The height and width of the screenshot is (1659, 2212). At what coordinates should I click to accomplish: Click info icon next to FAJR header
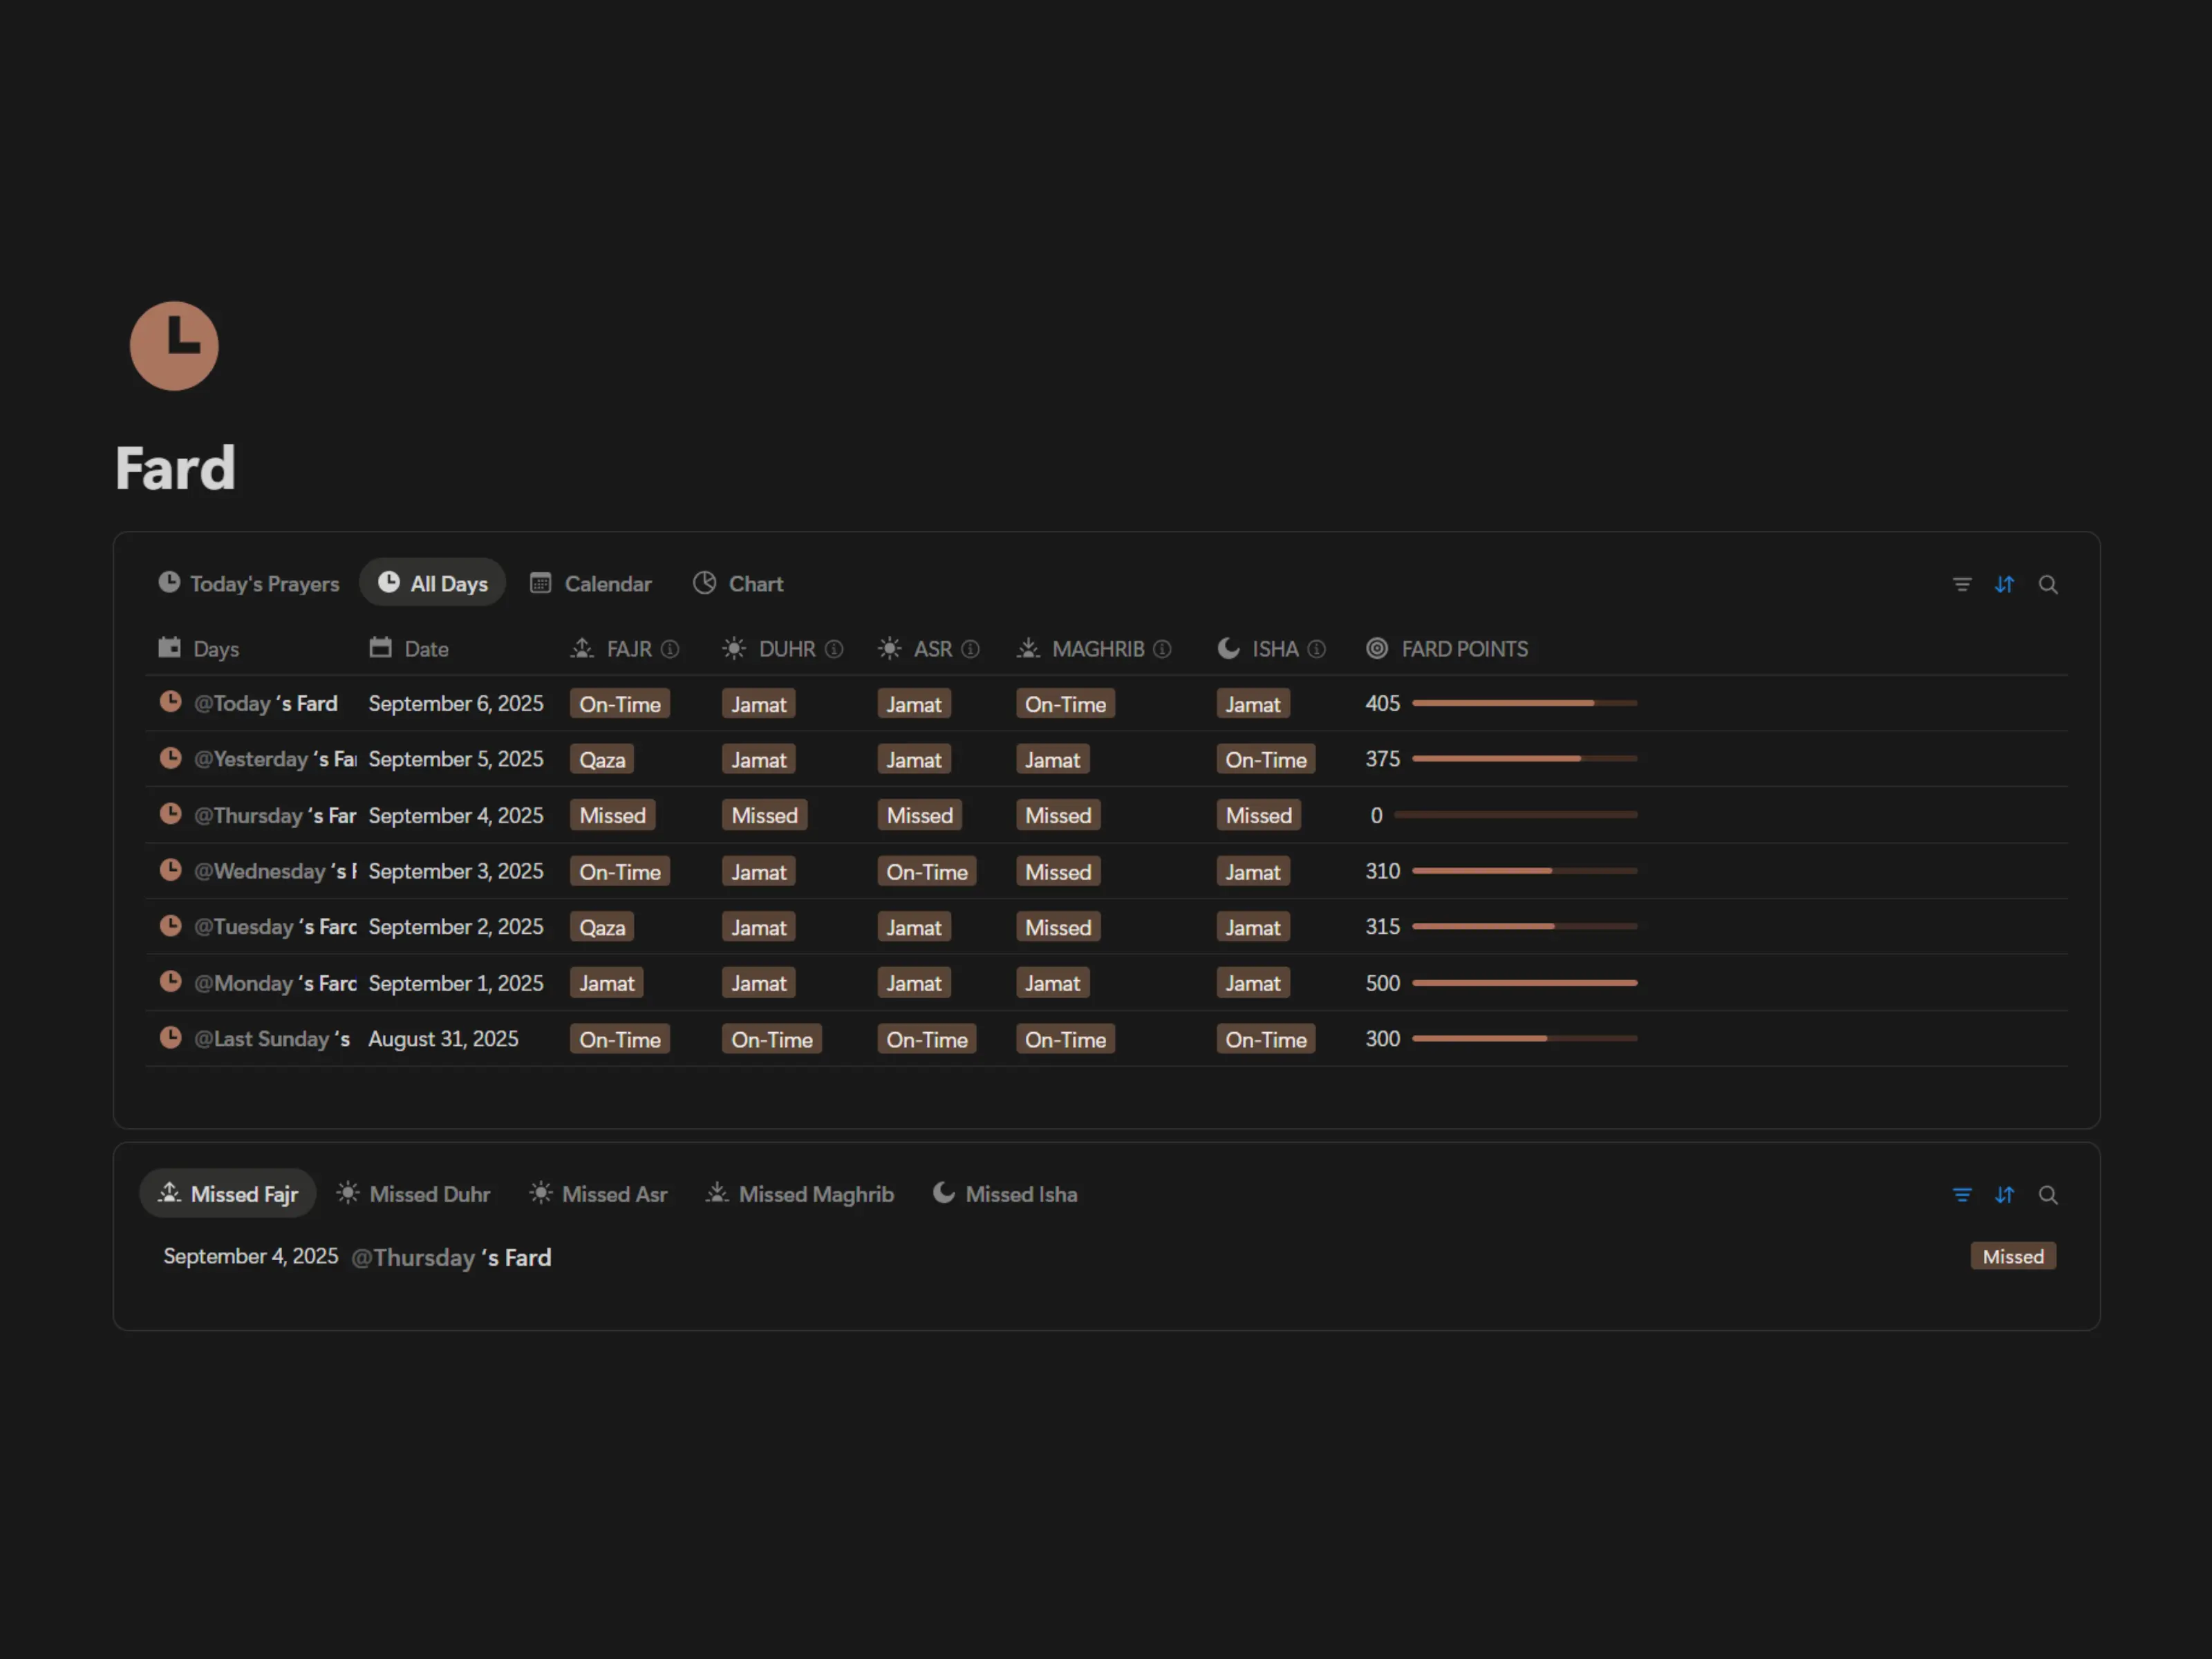click(x=670, y=649)
